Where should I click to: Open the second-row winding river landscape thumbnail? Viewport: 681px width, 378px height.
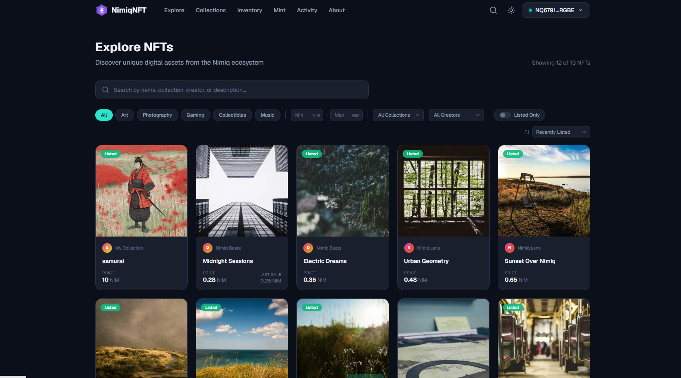(x=141, y=339)
